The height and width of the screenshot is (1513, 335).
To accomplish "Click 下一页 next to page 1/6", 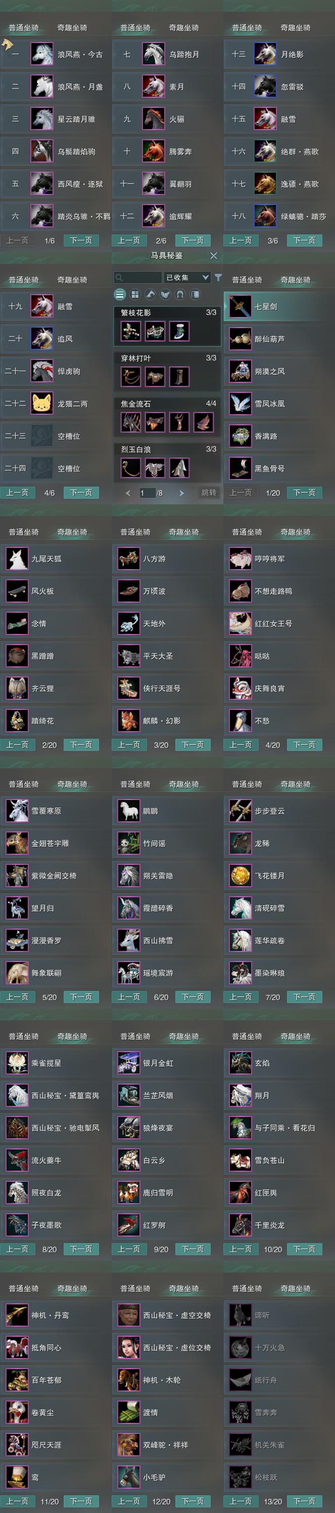I will point(81,240).
